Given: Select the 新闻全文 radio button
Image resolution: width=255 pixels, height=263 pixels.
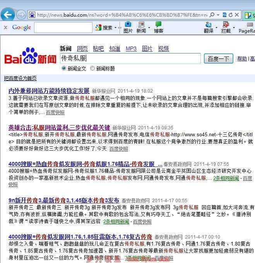Looking at the screenshot, I should [64, 69].
